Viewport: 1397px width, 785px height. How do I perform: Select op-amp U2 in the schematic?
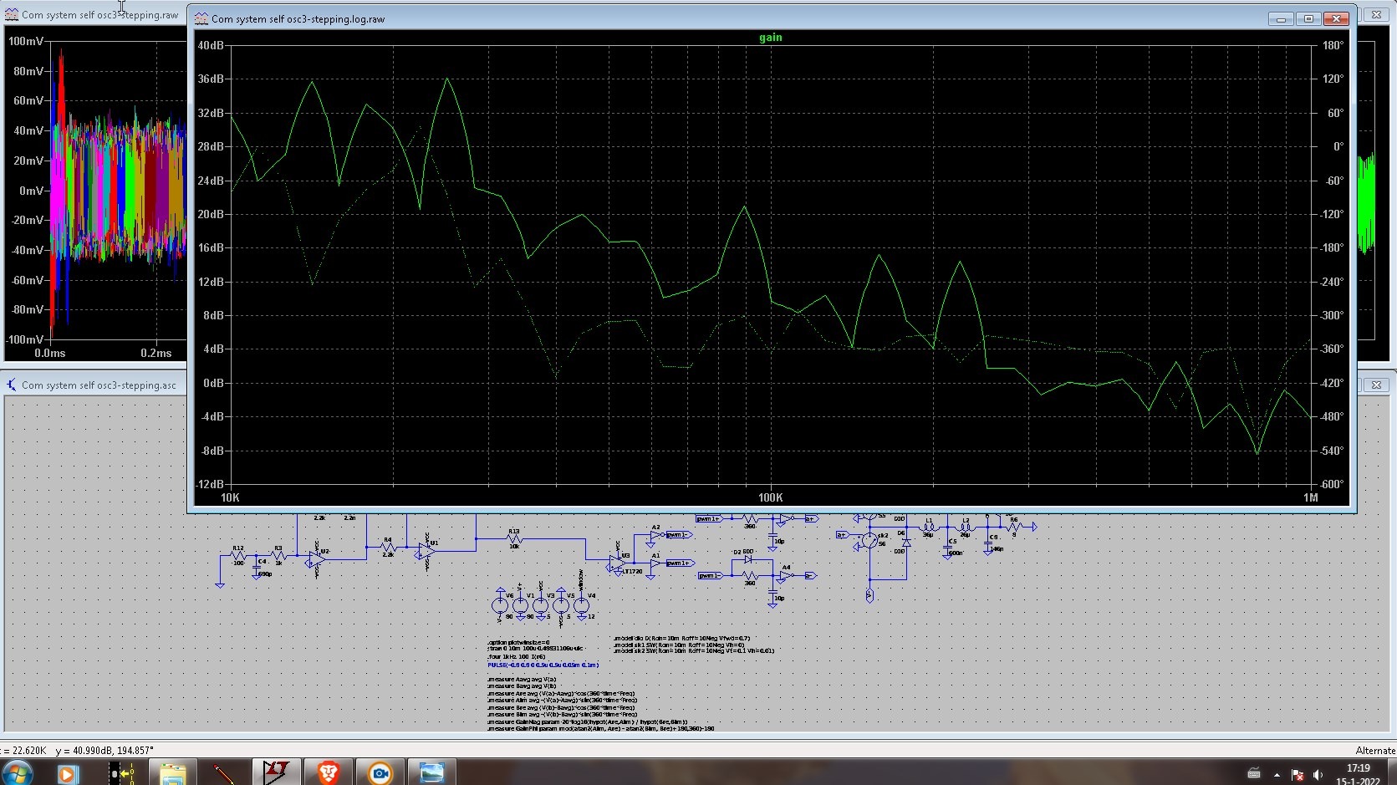(x=316, y=558)
